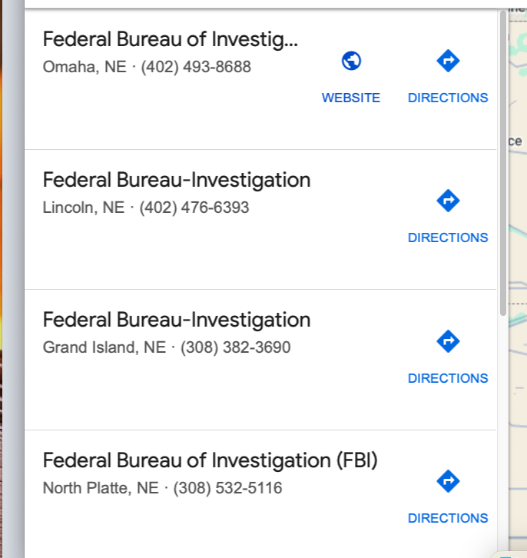The image size is (527, 558).
Task: Select Omaha, NE (402) 493-8688 details line
Action: [x=147, y=67]
